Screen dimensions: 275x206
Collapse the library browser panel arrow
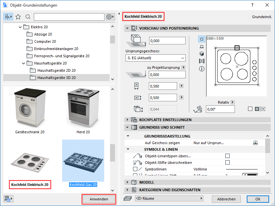point(119,14)
